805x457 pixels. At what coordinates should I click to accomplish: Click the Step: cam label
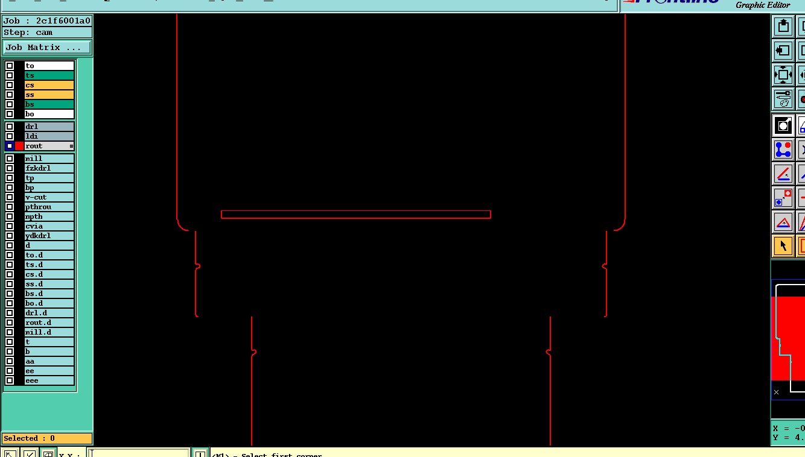click(47, 33)
